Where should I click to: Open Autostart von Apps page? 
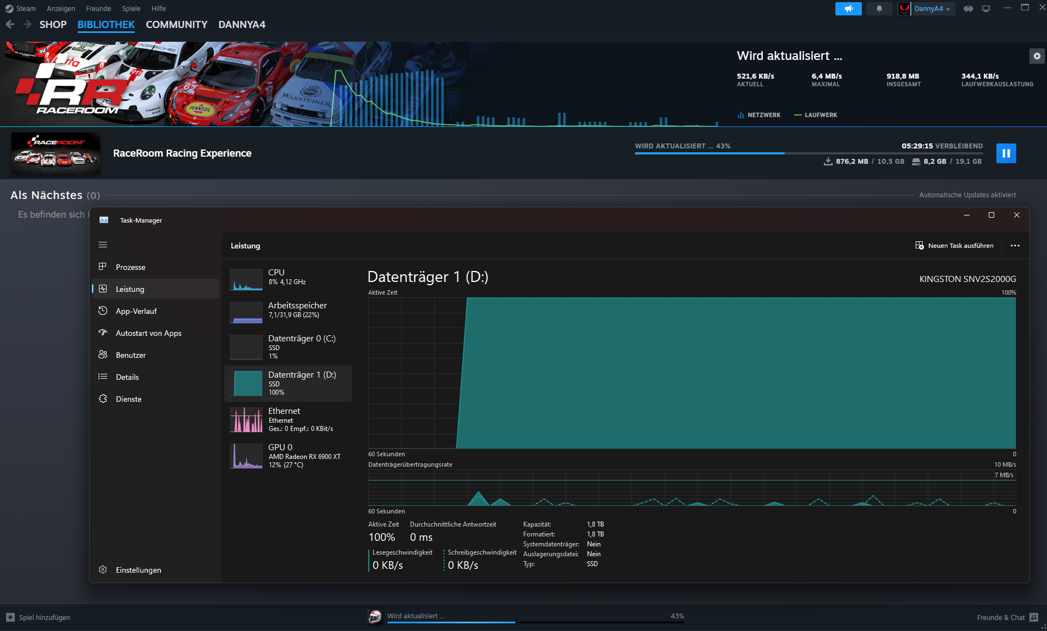pyautogui.click(x=156, y=333)
